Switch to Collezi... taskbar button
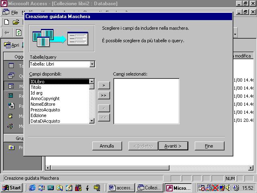Viewport: 257px width, 193px height. pyautogui.click(x=150, y=188)
